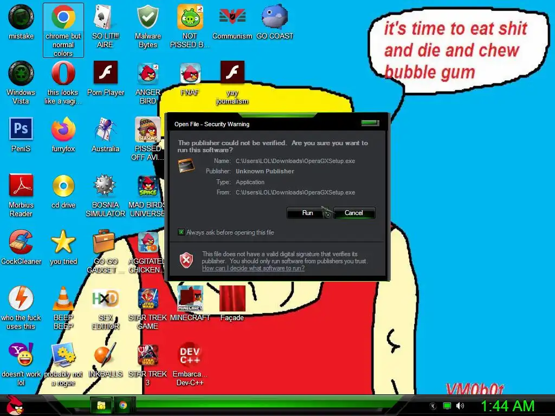
Task: Switch to Chrome taskbar button
Action: click(123, 405)
